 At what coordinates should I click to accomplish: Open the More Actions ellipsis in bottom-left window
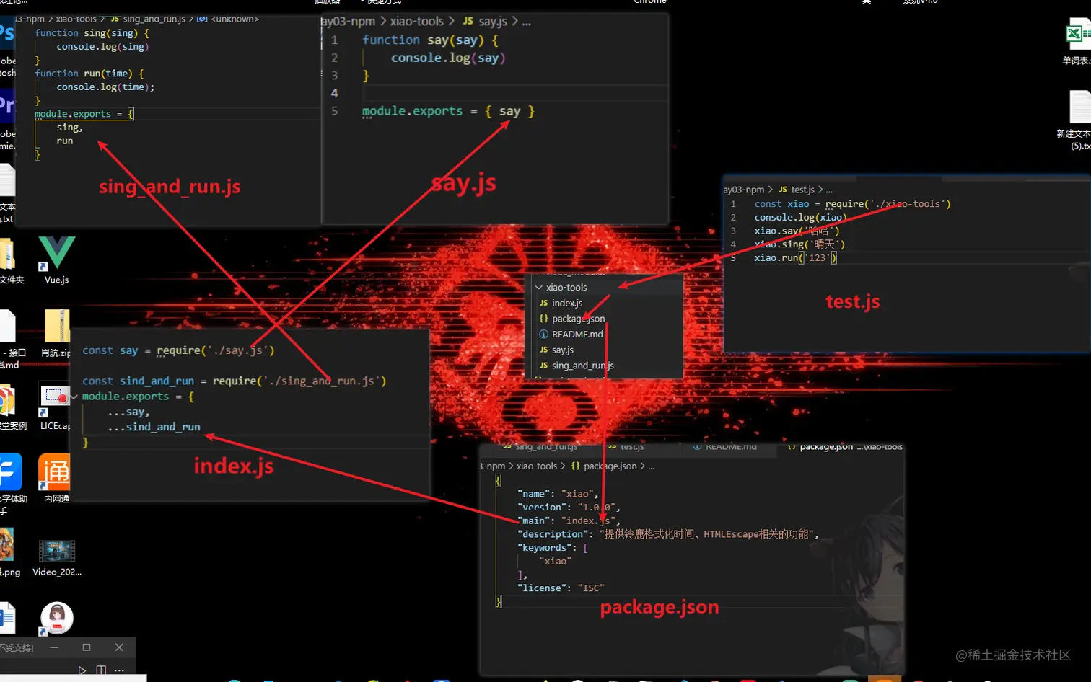(x=119, y=670)
